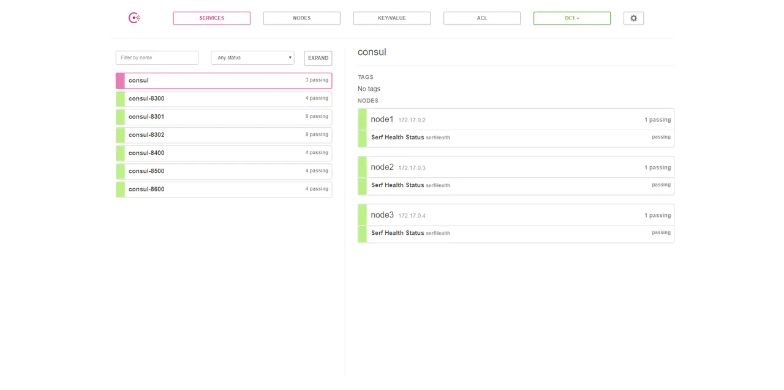Click 8 passing on consul-8302 row
This screenshot has height=390, width=784.
(317, 134)
